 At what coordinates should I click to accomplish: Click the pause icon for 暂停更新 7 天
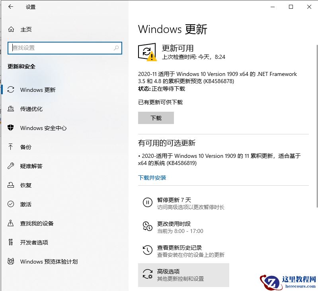147,202
